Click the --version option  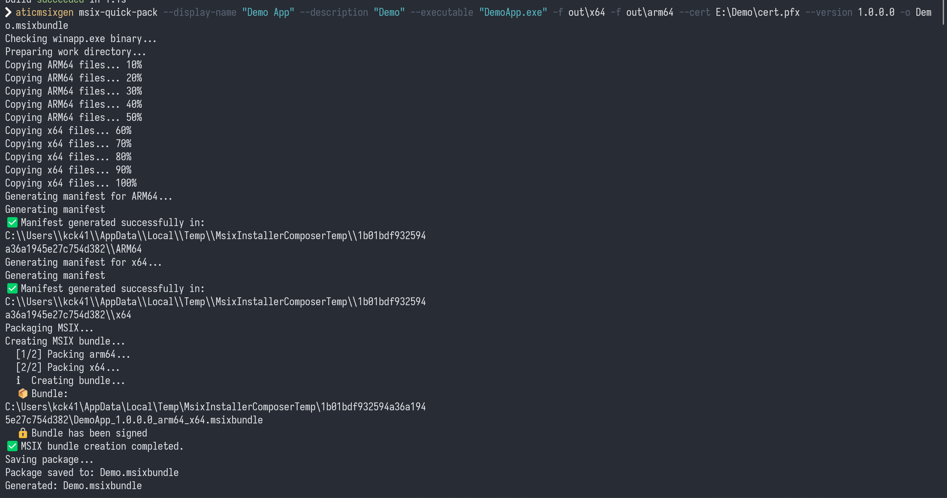(829, 12)
